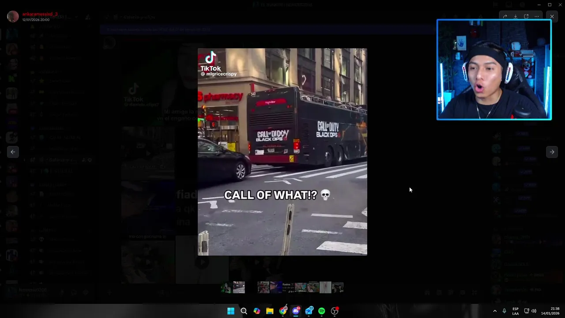Open Copilot from the taskbar

(257, 311)
